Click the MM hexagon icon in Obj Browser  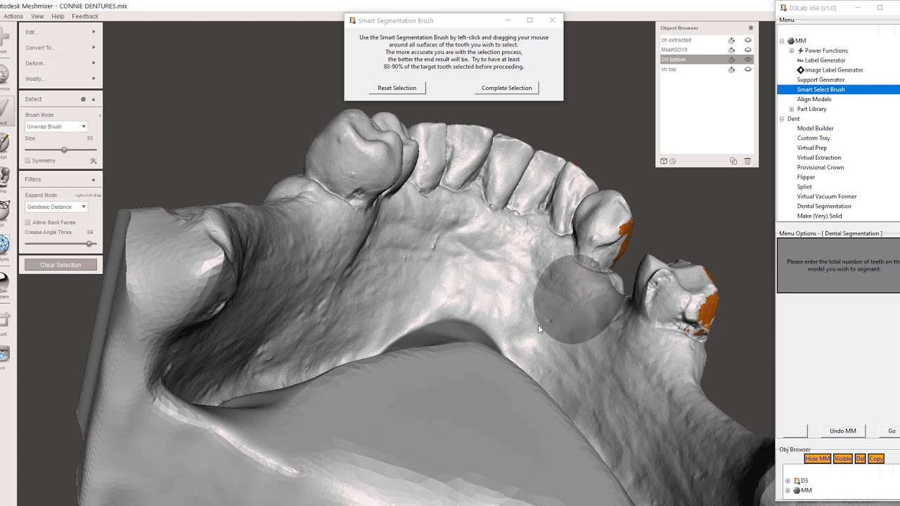point(797,491)
